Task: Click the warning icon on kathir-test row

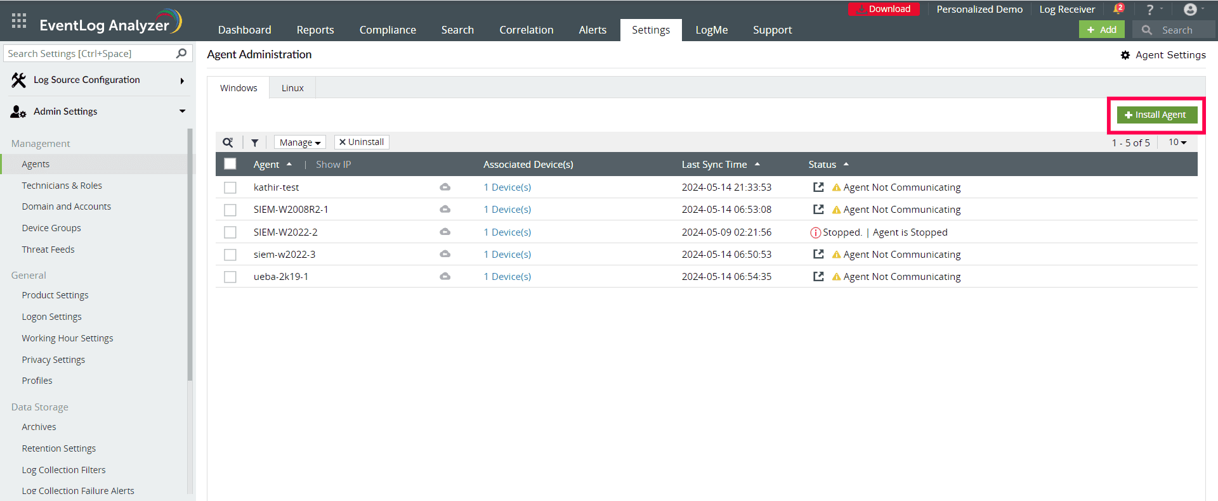Action: pos(836,187)
